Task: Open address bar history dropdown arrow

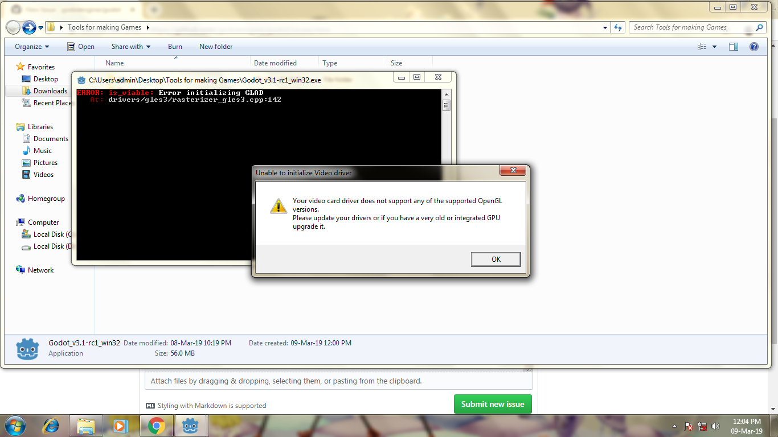Action: coord(605,27)
